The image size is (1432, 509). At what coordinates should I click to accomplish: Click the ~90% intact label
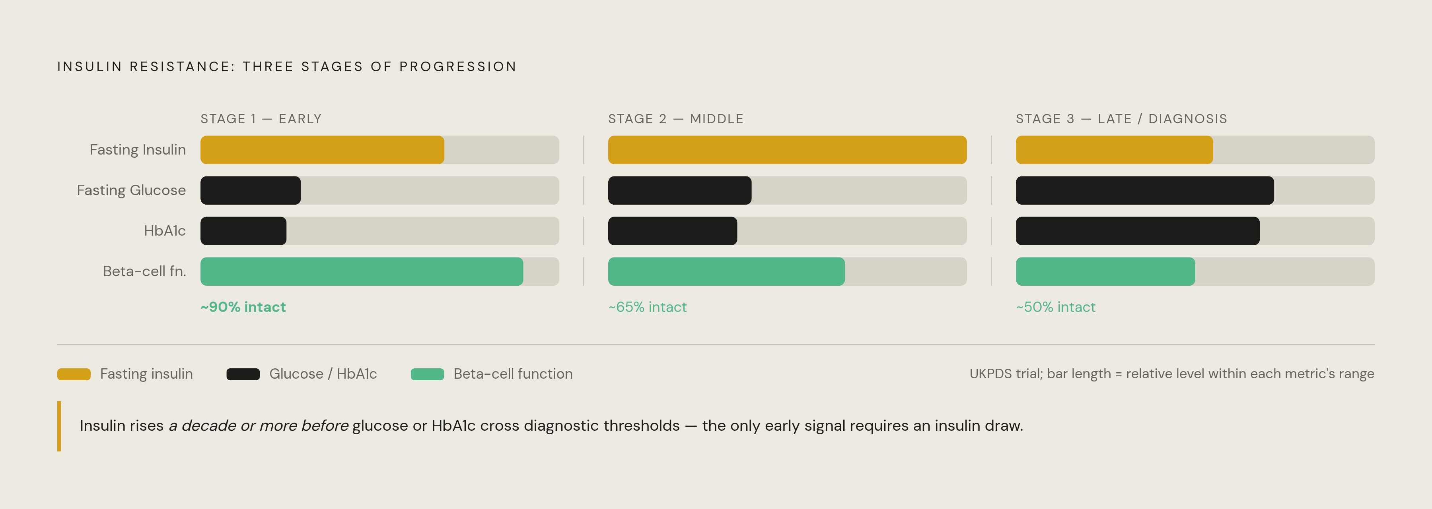[243, 307]
